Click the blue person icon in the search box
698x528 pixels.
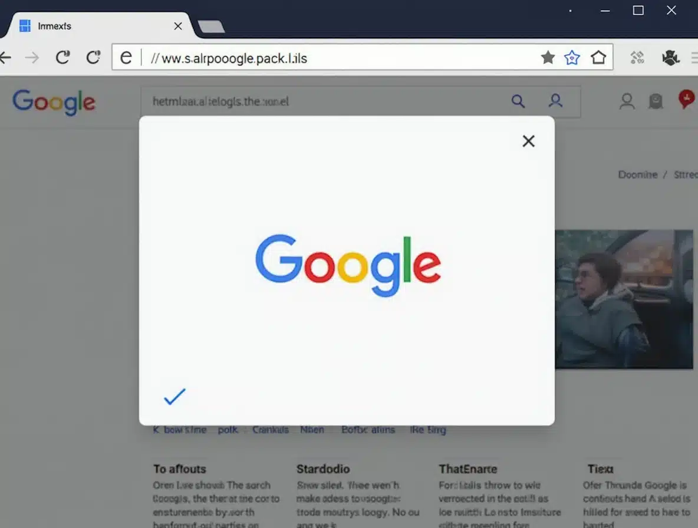(555, 101)
